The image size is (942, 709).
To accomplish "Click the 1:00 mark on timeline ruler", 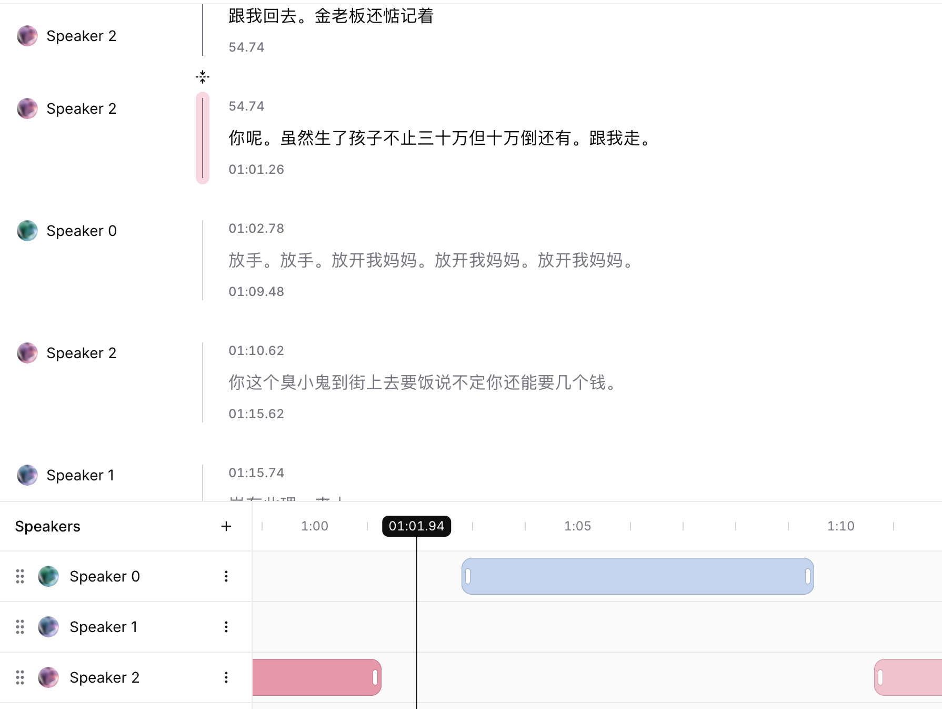I will point(315,526).
